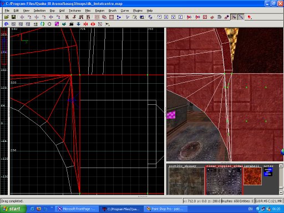Open the Bsp menu
Screen dimensions: 284x213
[x=52, y=11]
